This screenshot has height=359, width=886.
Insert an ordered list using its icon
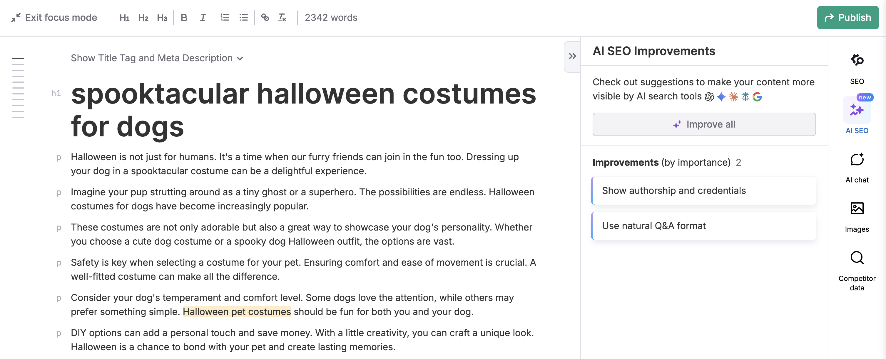225,18
